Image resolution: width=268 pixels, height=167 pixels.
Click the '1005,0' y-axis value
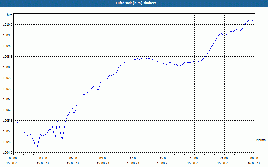coord(8,131)
